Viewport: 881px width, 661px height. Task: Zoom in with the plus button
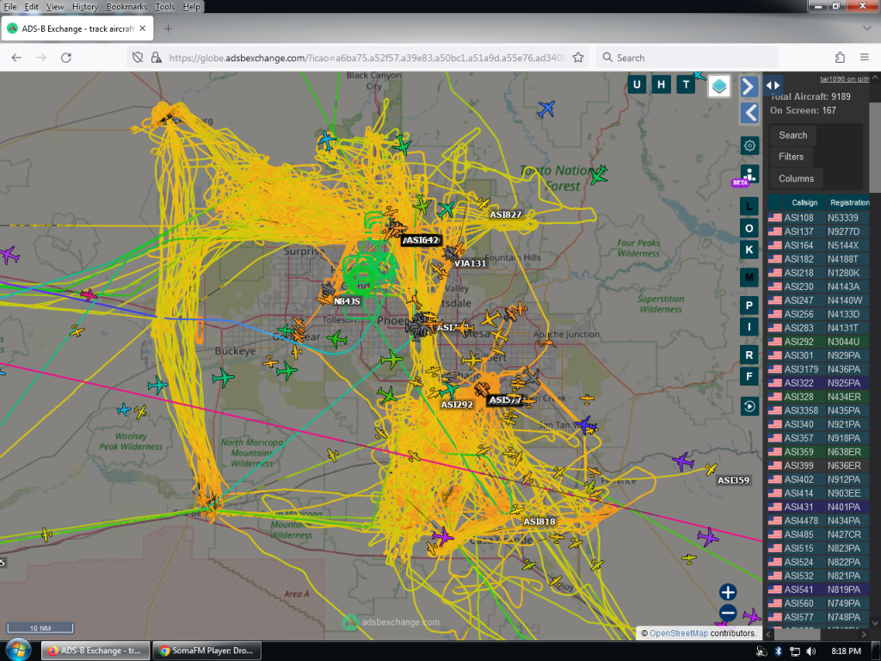coord(728,592)
